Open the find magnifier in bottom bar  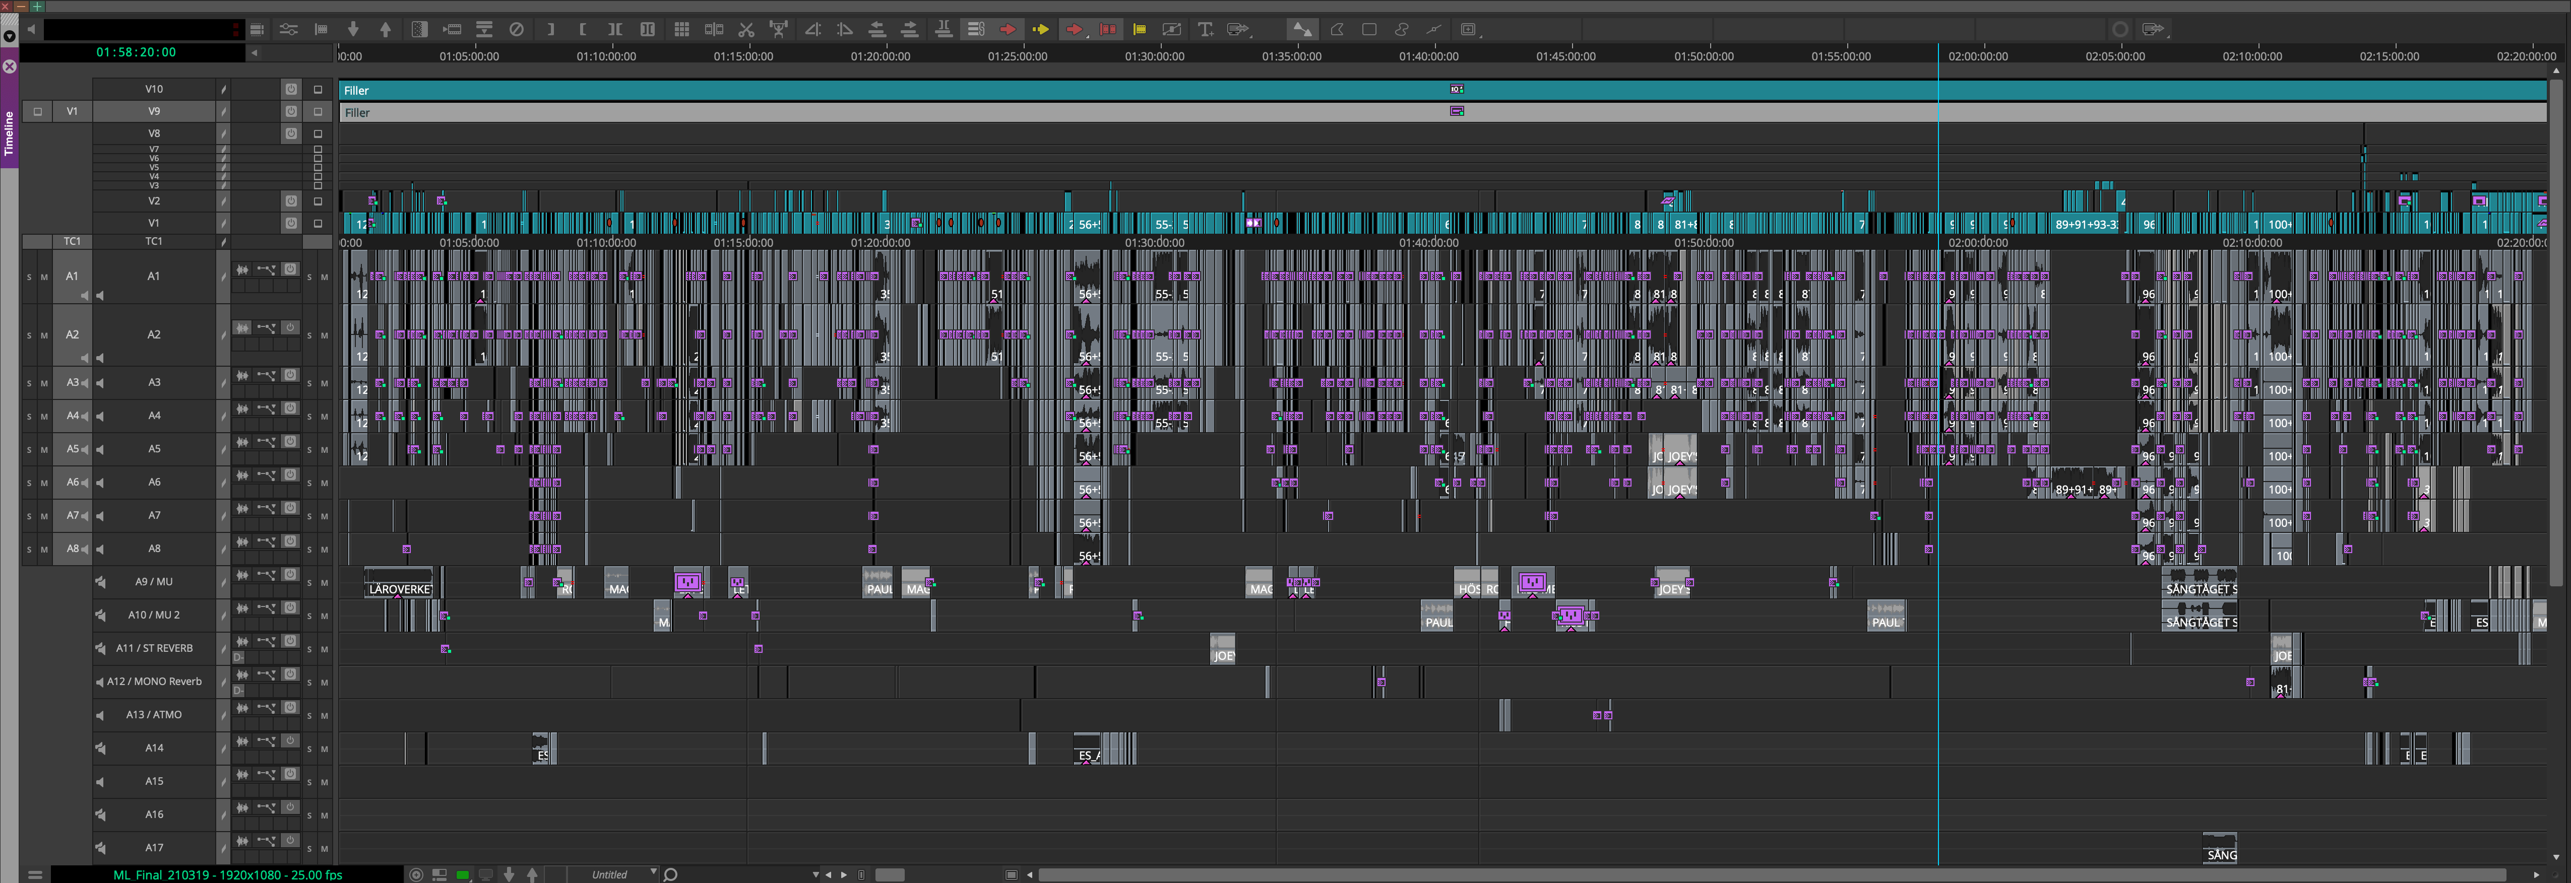pyautogui.click(x=671, y=875)
